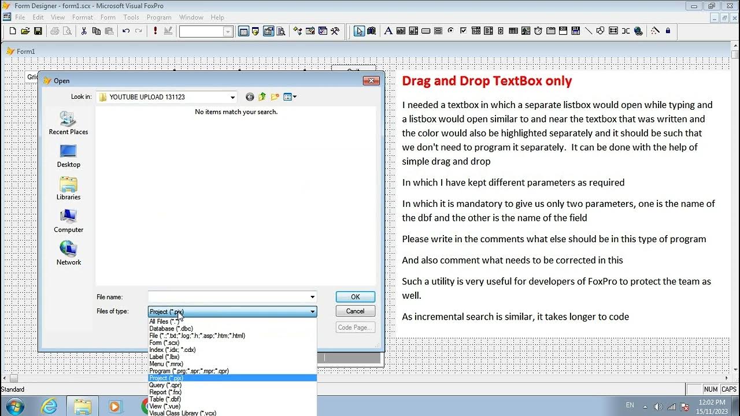The height and width of the screenshot is (416, 740).
Task: Click the Windows Start button
Action: 14,406
